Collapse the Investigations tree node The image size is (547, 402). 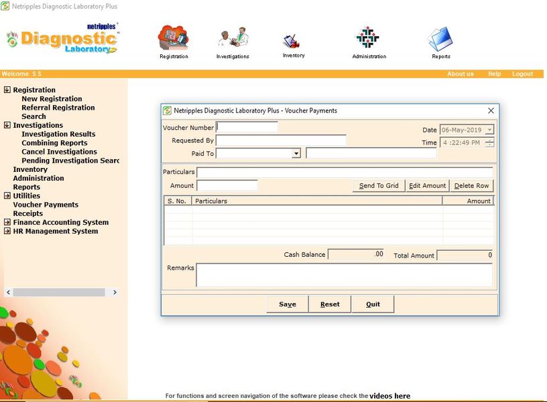pos(7,125)
